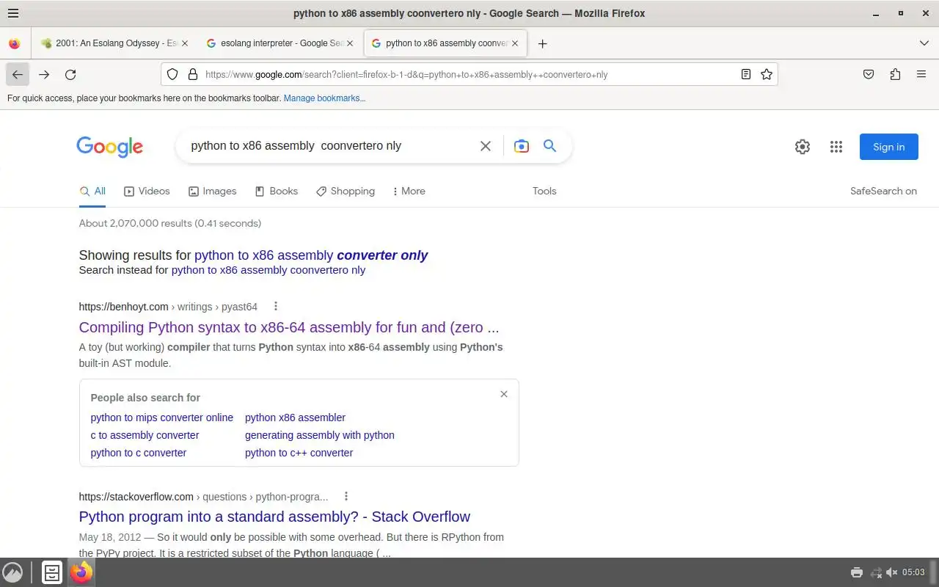The image size is (939, 587).
Task: Close the active python to x86 tab
Action: click(x=515, y=43)
